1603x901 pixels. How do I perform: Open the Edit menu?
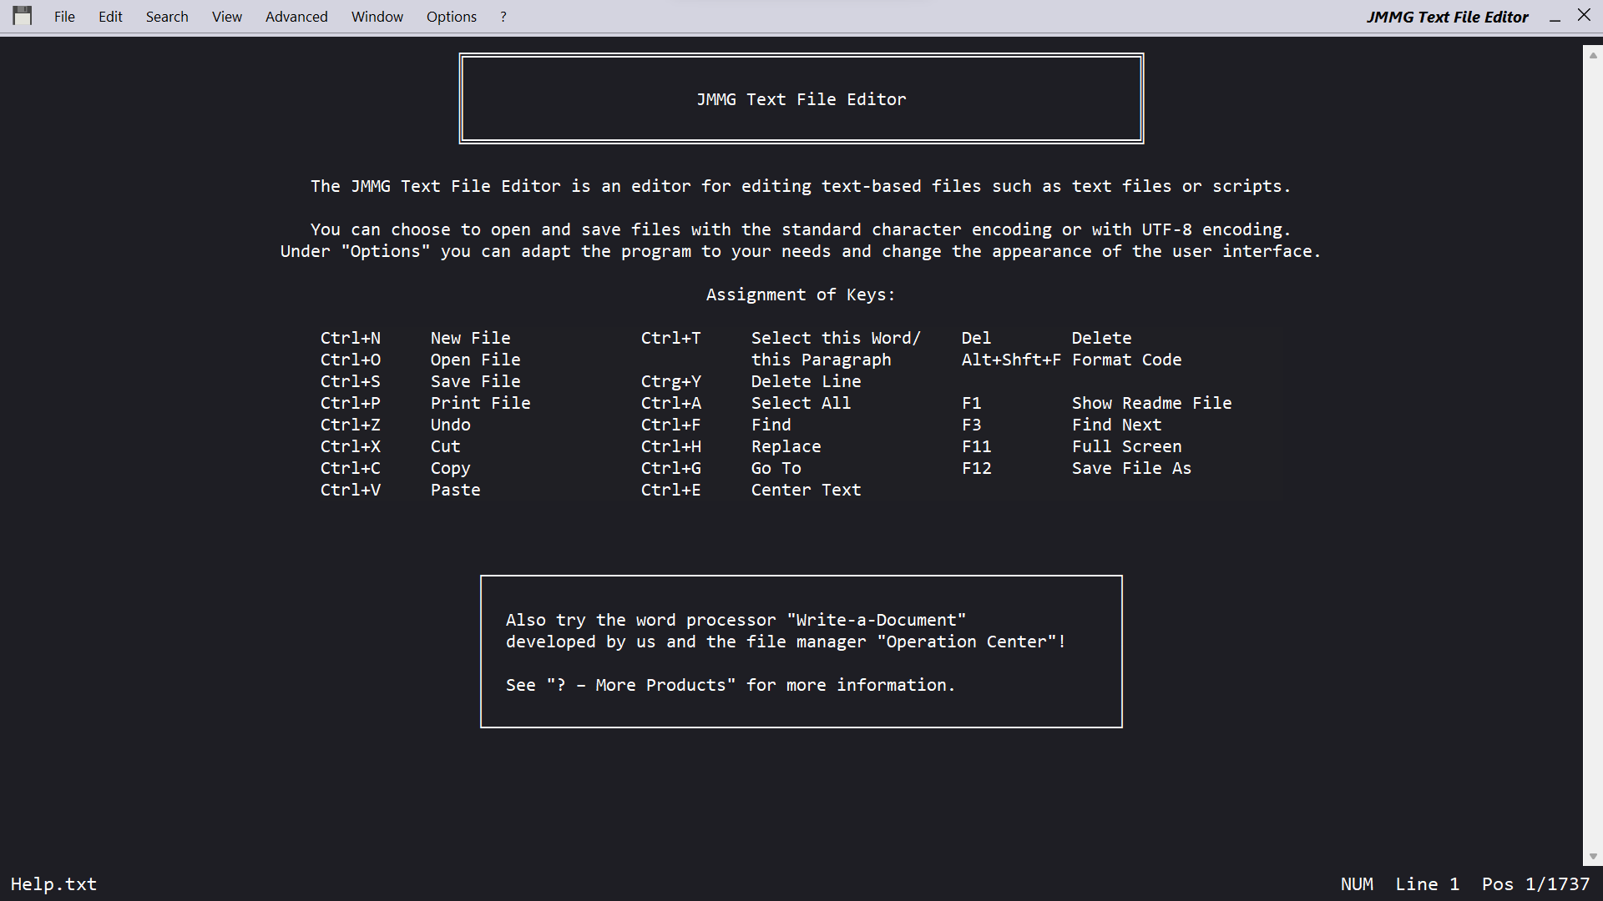click(110, 17)
